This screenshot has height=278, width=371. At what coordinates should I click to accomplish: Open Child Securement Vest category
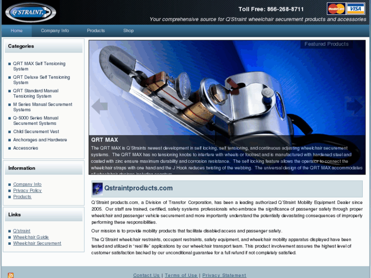coord(36,132)
